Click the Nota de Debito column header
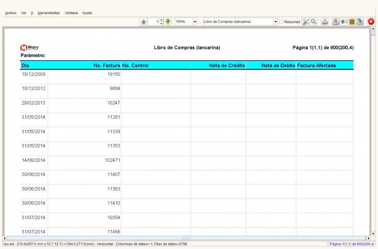The width and height of the screenshot is (378, 249). pyautogui.click(x=271, y=65)
